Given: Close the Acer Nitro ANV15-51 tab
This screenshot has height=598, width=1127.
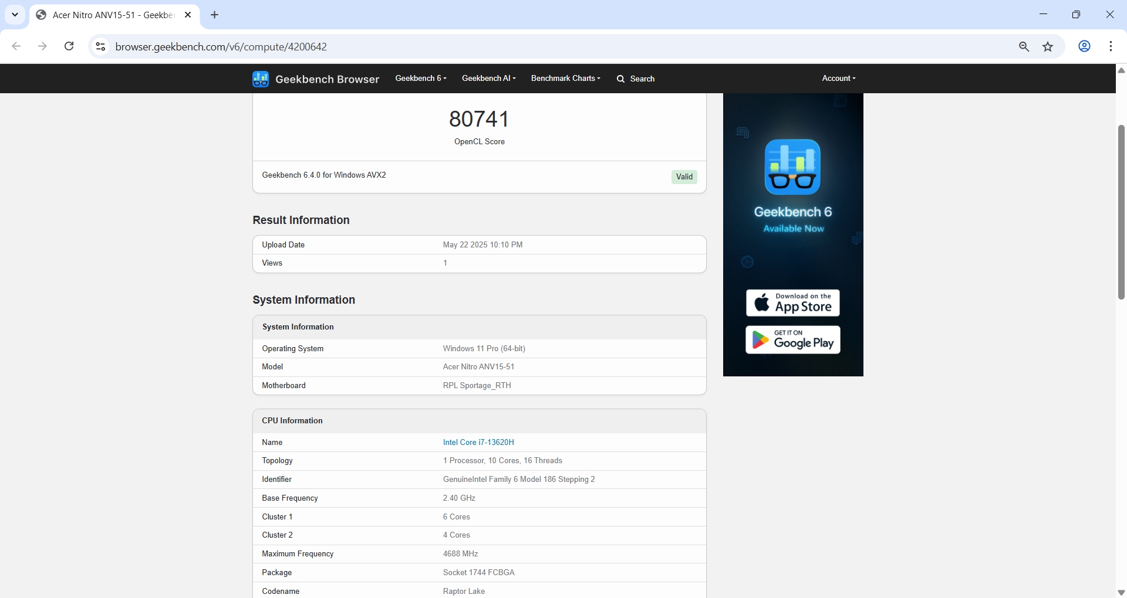Looking at the screenshot, I should [188, 15].
